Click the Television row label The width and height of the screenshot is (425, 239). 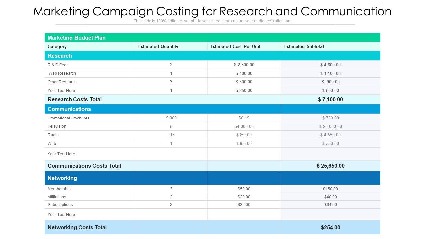(57, 126)
